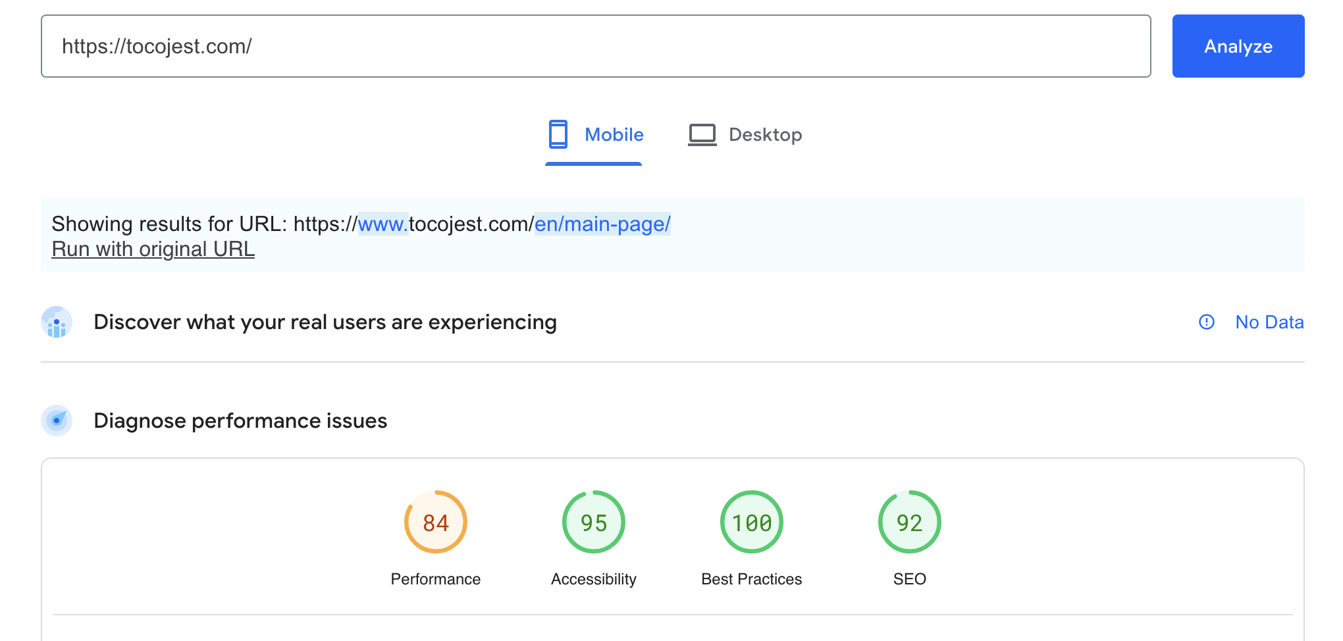Viewport: 1343px width, 641px height.
Task: Click the blue Analyze button
Action: click(1238, 46)
